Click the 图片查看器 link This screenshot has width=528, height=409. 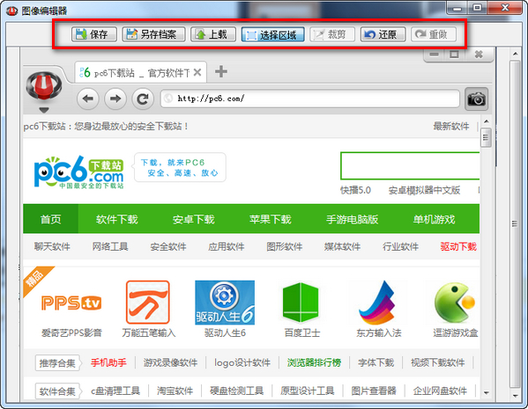coord(374,391)
